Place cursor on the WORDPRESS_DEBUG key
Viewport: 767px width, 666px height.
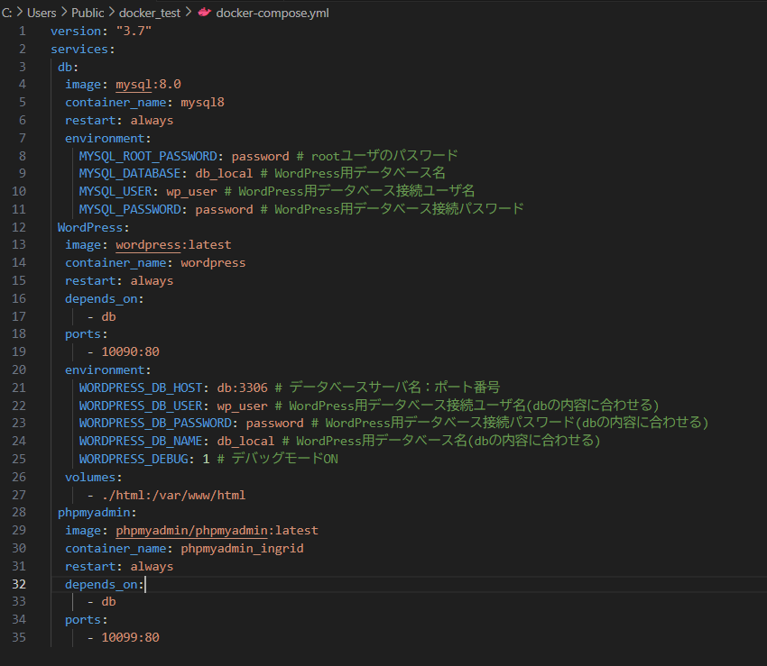pyautogui.click(x=137, y=459)
